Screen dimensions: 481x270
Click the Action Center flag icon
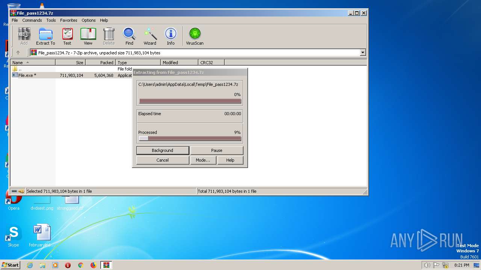(x=436, y=265)
